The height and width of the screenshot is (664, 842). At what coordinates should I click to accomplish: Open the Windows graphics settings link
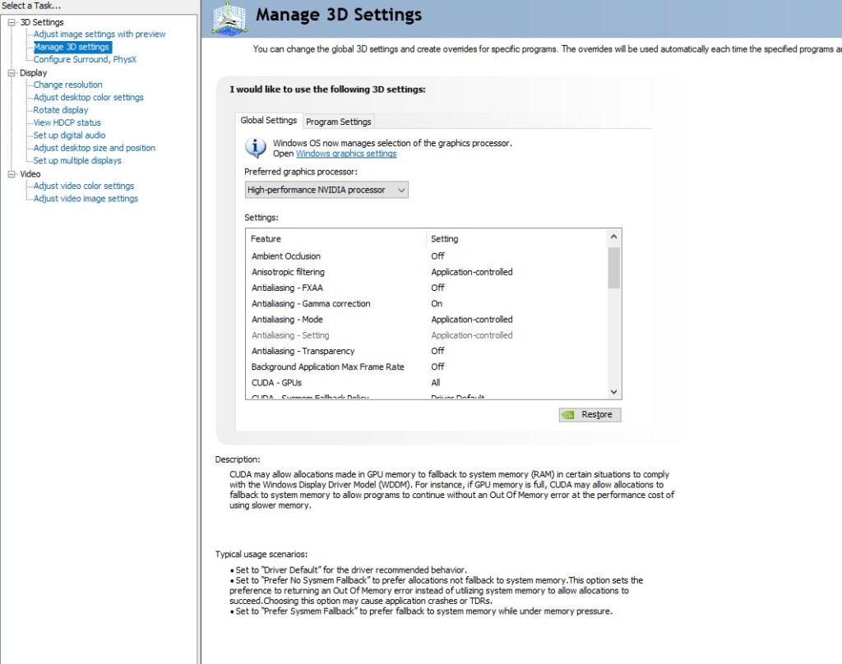click(x=346, y=154)
